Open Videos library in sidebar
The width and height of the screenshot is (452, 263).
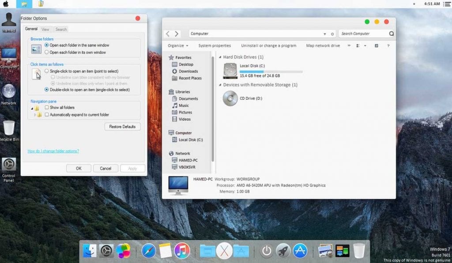[181, 119]
